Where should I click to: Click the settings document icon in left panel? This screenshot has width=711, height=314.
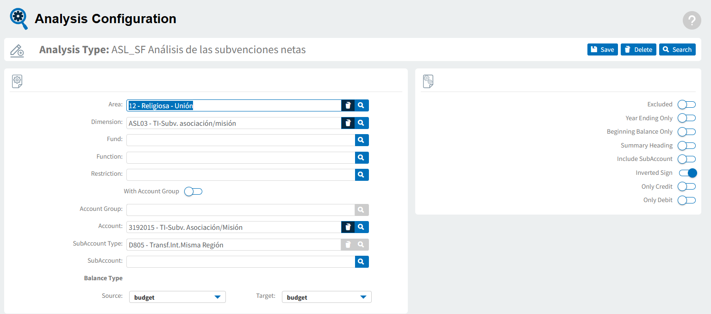pos(17,81)
